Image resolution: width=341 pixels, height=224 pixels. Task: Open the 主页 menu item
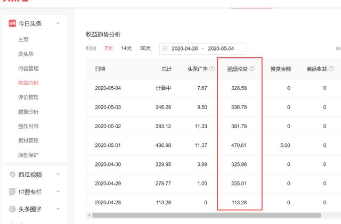point(23,39)
